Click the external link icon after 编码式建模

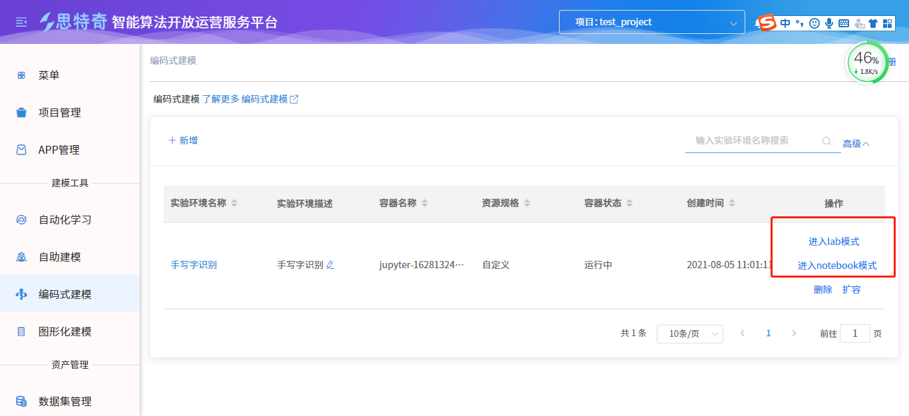pos(294,99)
